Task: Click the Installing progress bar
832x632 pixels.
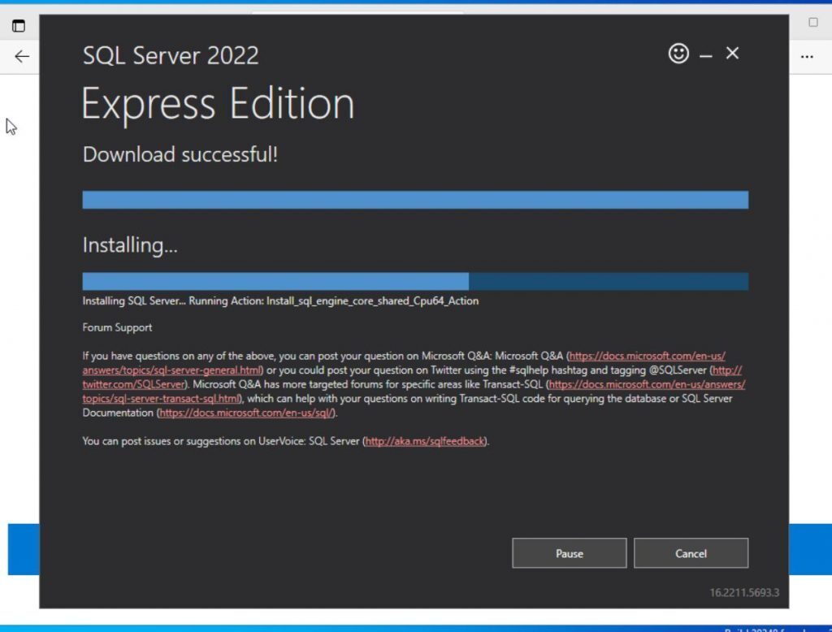Action: (x=416, y=280)
